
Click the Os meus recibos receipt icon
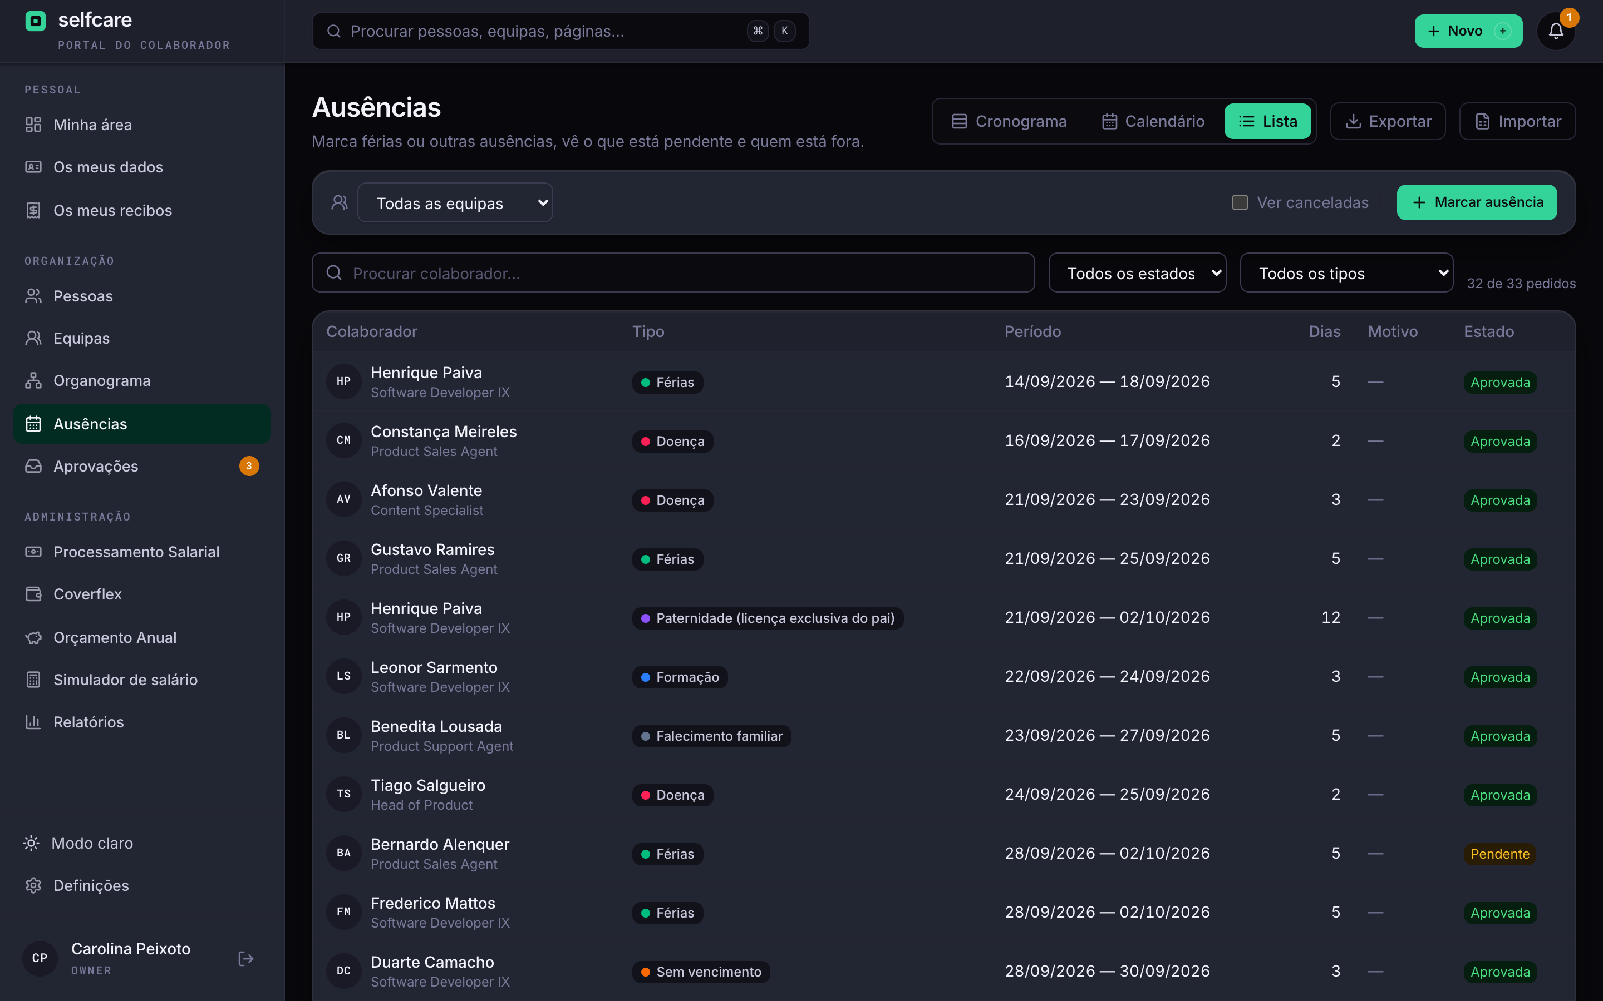coord(33,210)
